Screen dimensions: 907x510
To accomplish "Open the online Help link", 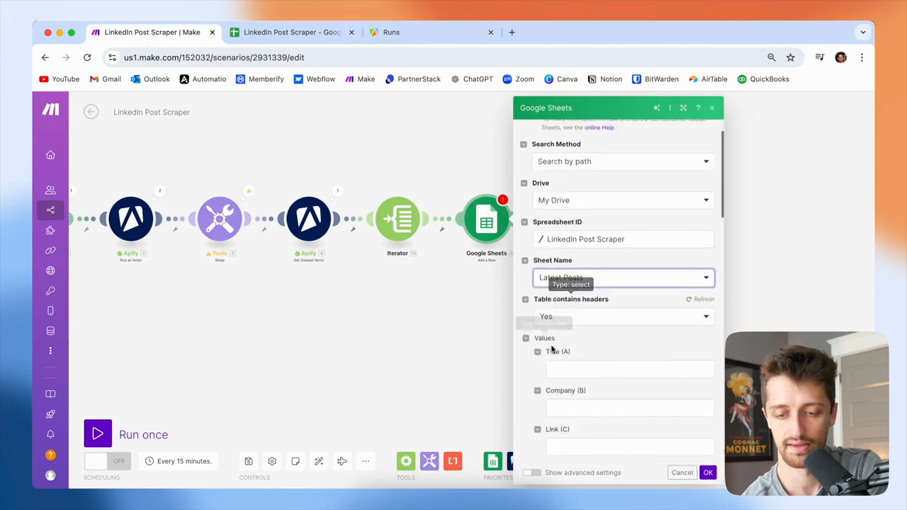I will [599, 127].
